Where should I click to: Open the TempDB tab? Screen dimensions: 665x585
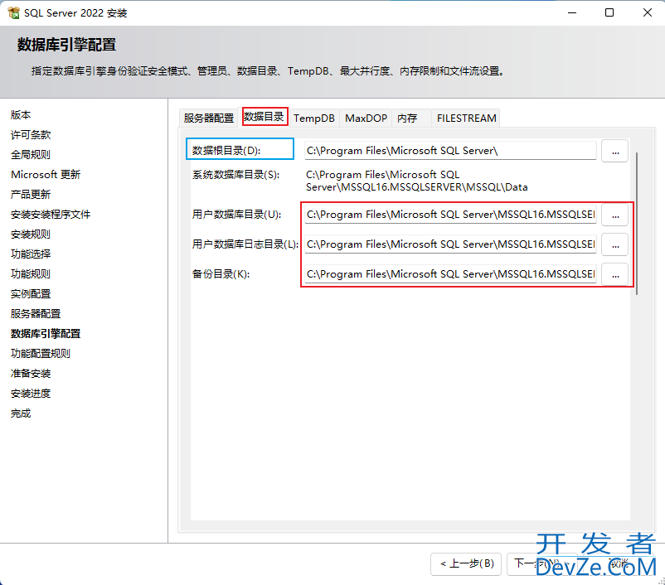tap(314, 118)
